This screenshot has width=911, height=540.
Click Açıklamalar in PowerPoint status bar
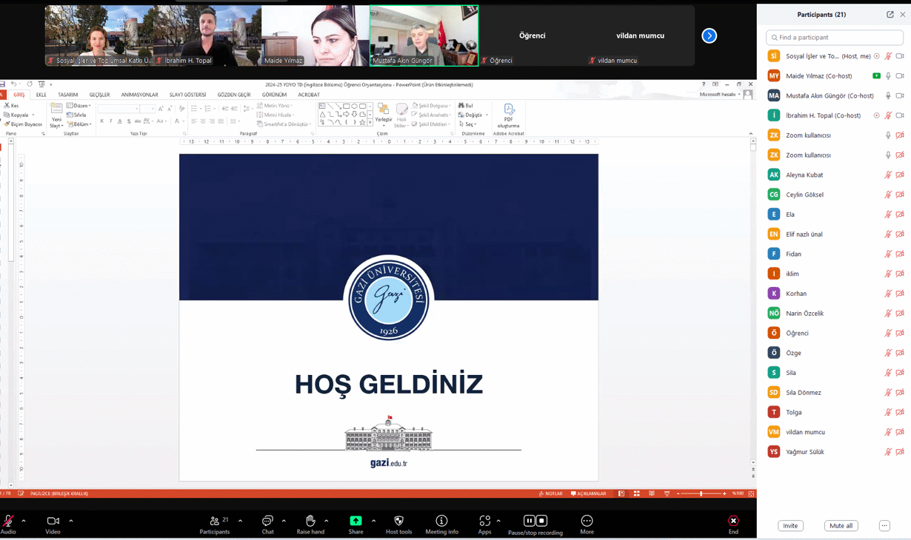click(588, 493)
